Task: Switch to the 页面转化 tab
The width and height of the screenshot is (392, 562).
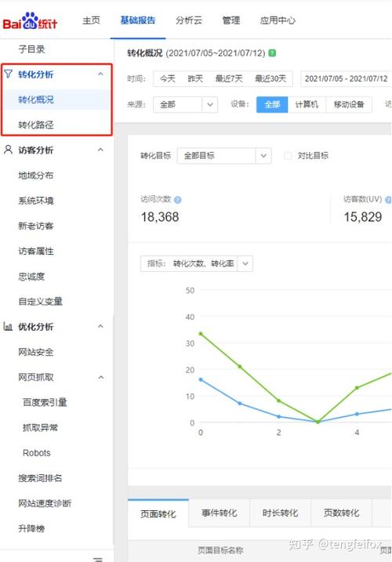Action: click(158, 513)
